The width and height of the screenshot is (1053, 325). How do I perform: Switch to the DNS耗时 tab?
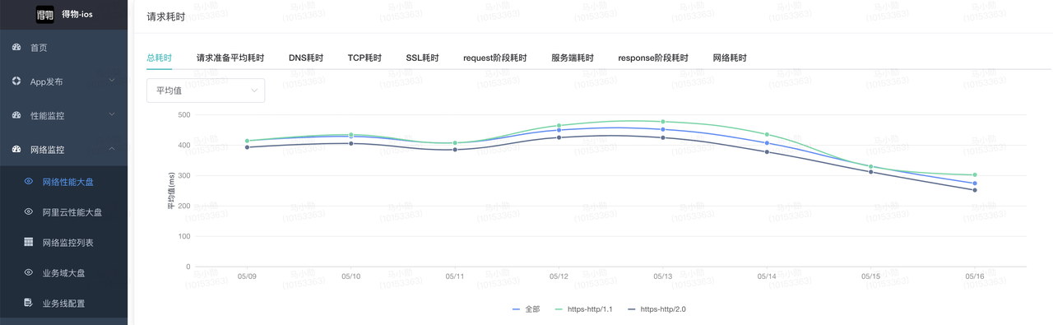306,58
